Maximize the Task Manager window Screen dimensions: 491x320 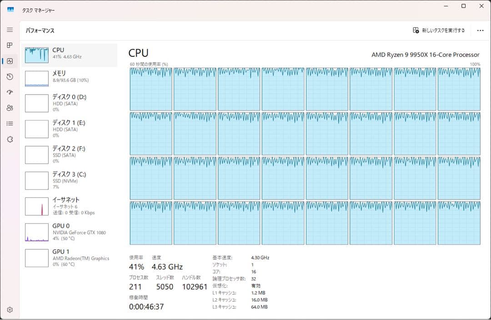pos(463,6)
